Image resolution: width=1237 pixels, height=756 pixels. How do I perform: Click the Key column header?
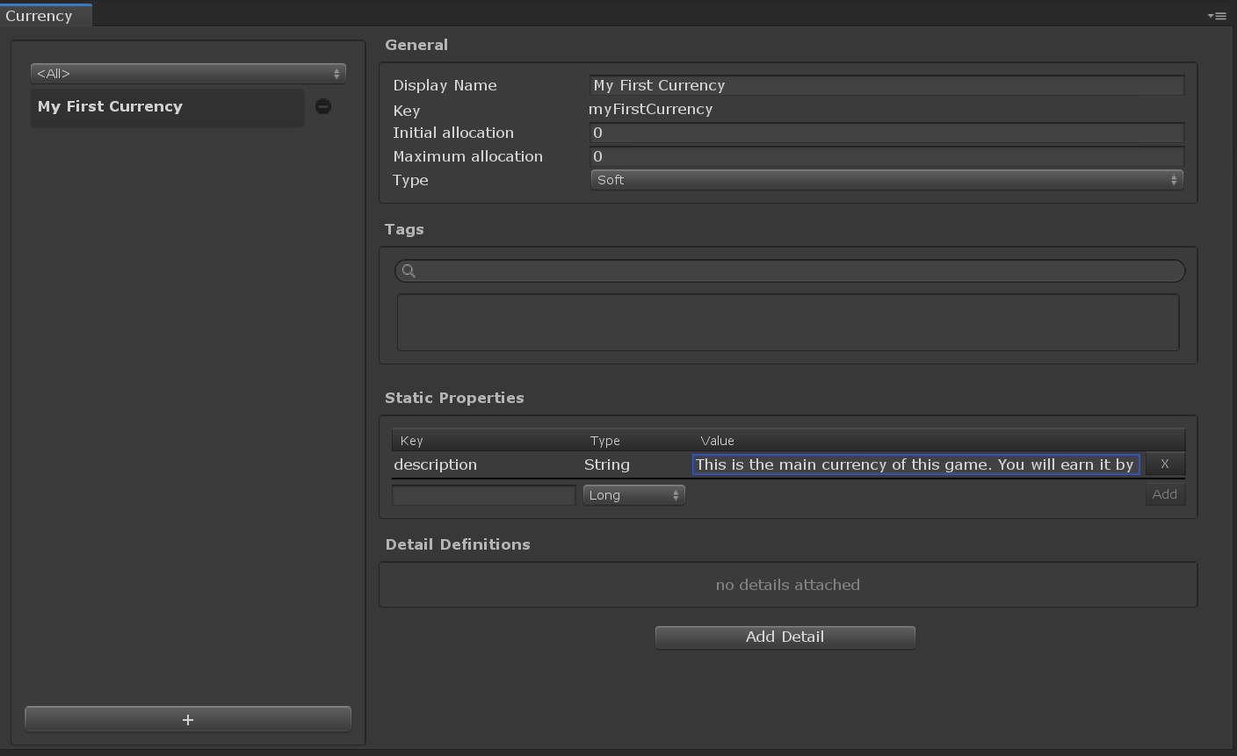[x=411, y=441]
